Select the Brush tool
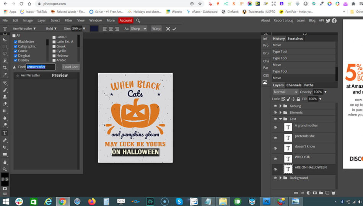Screen dimensions: 363x206 coord(5,90)
